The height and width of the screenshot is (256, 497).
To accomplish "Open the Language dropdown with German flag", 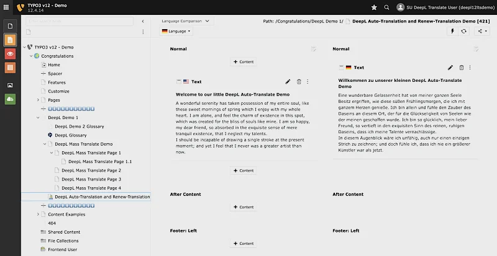I will (x=176, y=31).
